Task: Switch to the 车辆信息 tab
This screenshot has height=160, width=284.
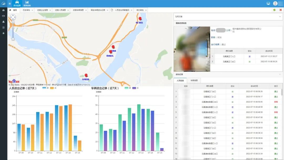Action: tap(194, 81)
